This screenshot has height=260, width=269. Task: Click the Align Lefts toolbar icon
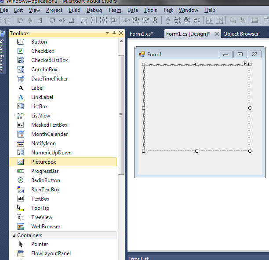20,20
